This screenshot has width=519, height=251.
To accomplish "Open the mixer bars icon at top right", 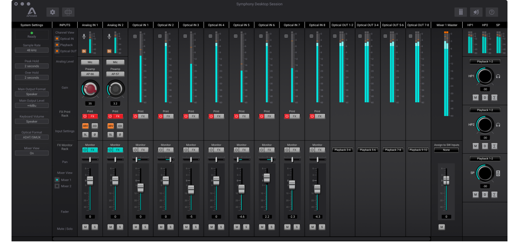I will click(460, 12).
